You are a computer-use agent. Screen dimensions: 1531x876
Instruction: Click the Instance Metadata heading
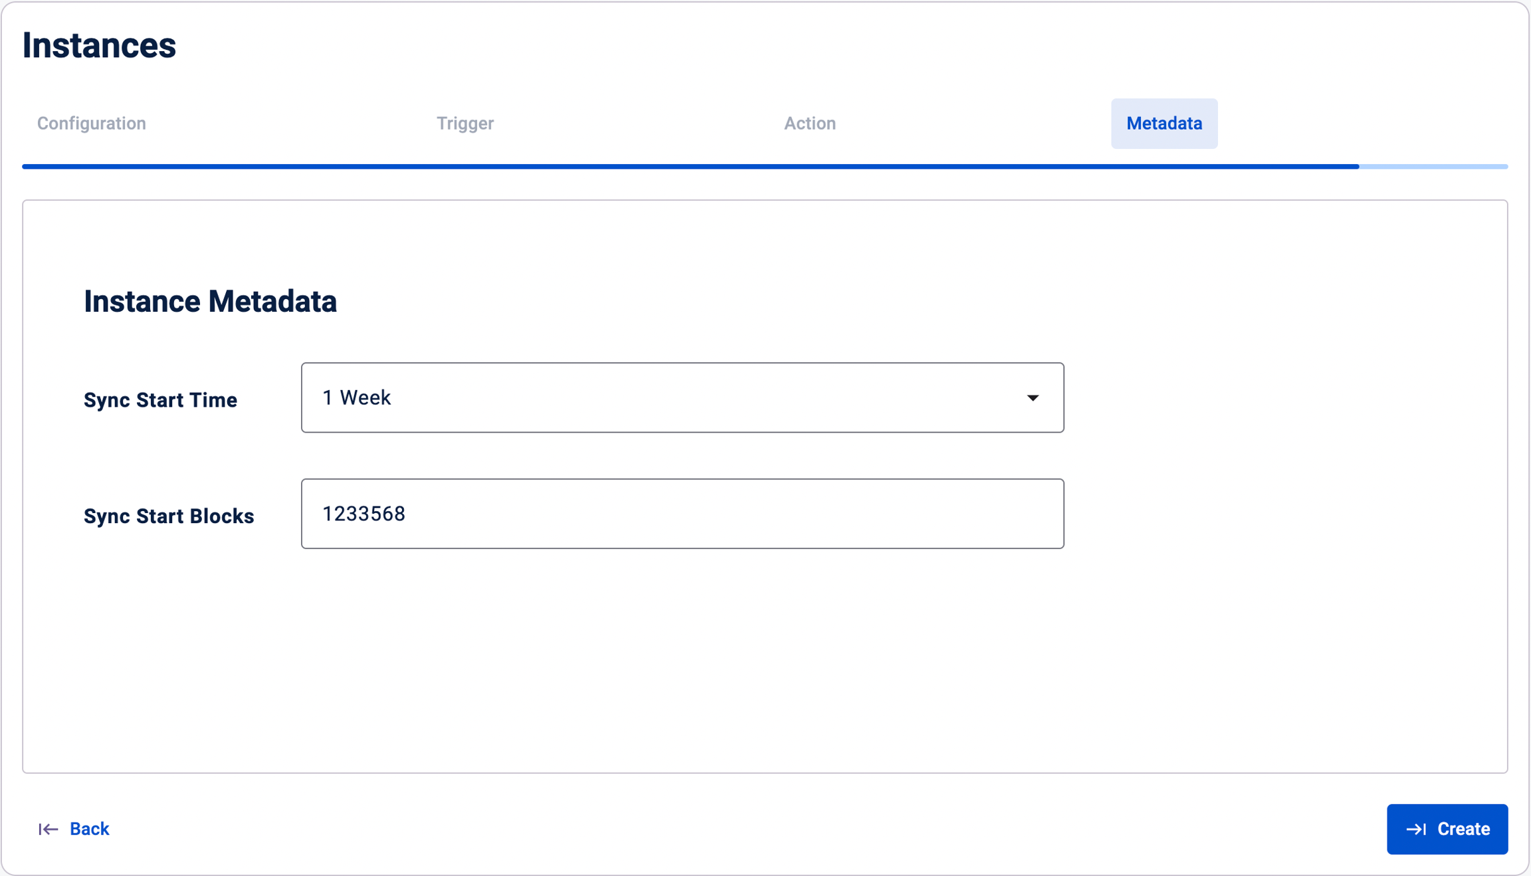click(210, 302)
